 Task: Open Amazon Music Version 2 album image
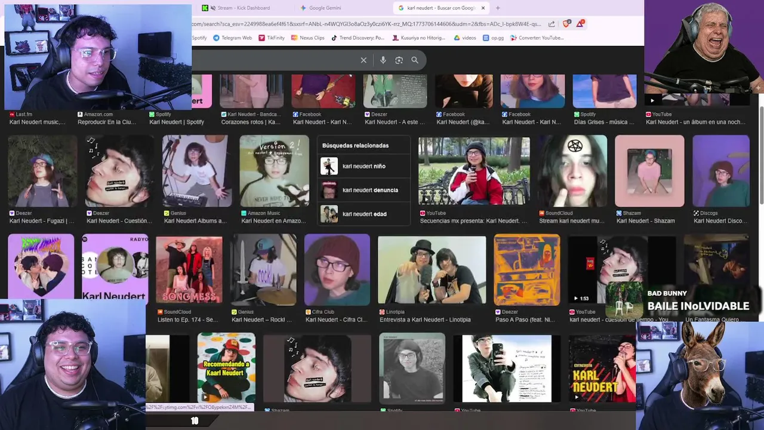point(275,171)
